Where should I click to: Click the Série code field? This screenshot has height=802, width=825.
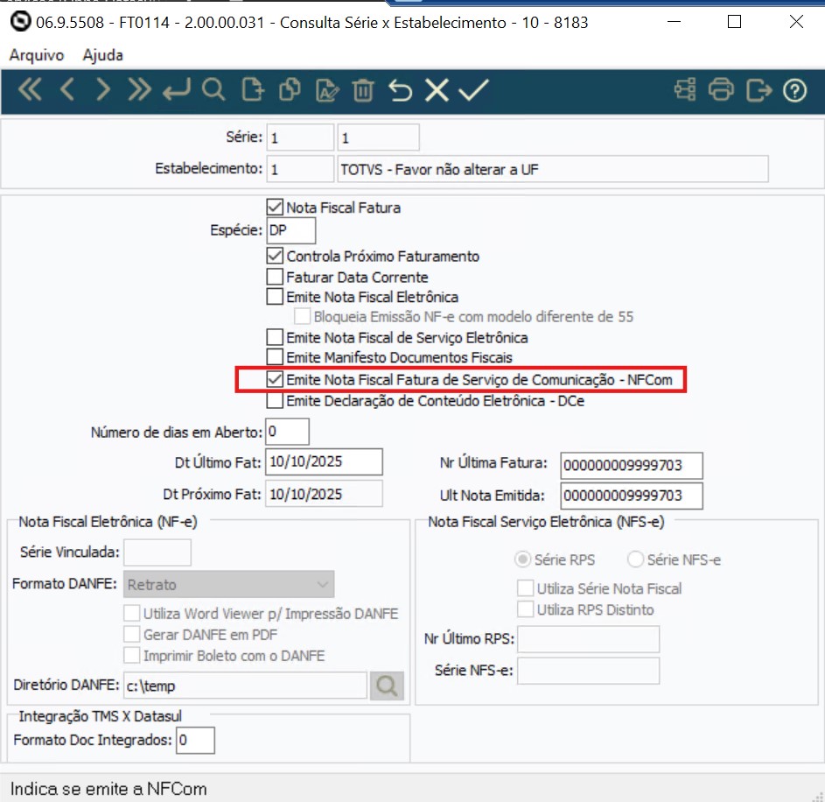click(x=300, y=137)
